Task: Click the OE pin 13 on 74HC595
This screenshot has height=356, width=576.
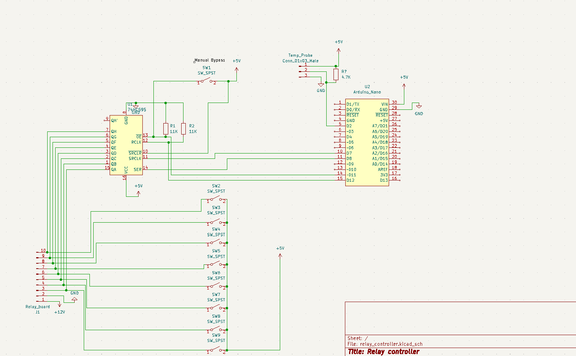Action: [145, 137]
